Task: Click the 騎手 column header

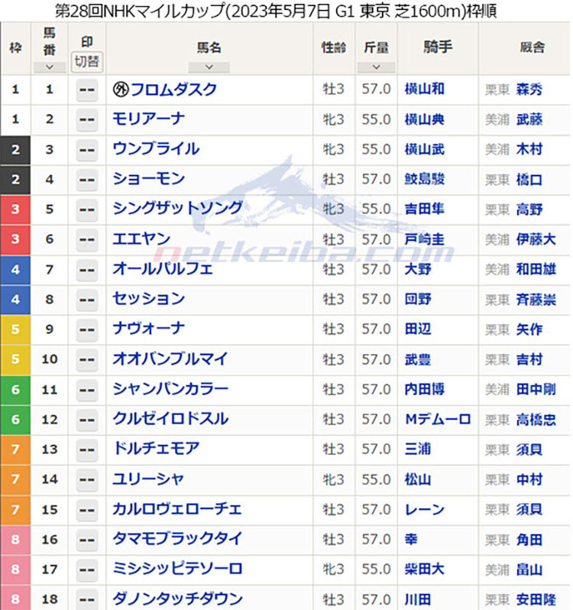Action: point(438,47)
